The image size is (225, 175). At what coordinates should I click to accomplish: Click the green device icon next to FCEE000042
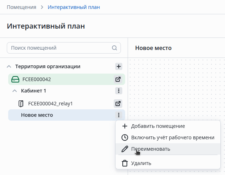click(x=15, y=79)
